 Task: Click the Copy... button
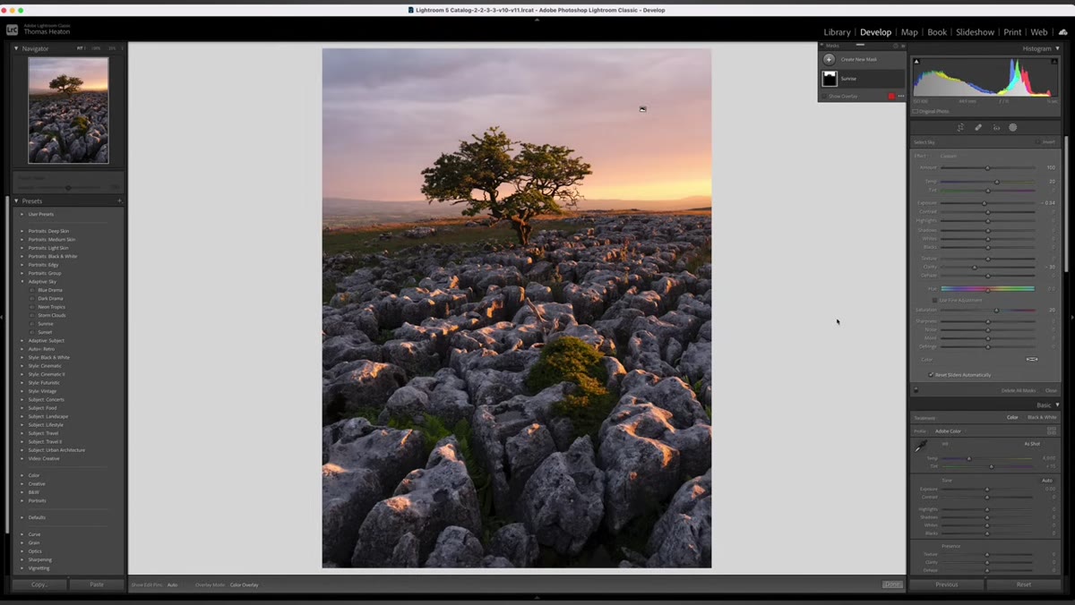click(x=39, y=584)
